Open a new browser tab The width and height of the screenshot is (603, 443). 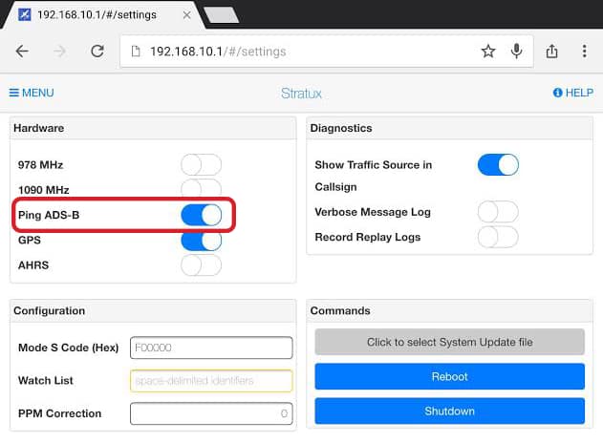(x=221, y=15)
